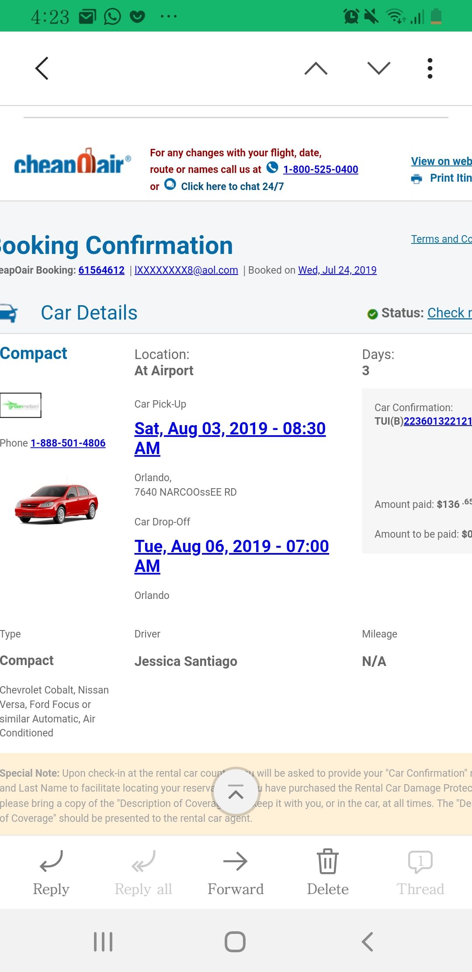
Task: Tap the green status checkmark icon
Action: point(372,314)
